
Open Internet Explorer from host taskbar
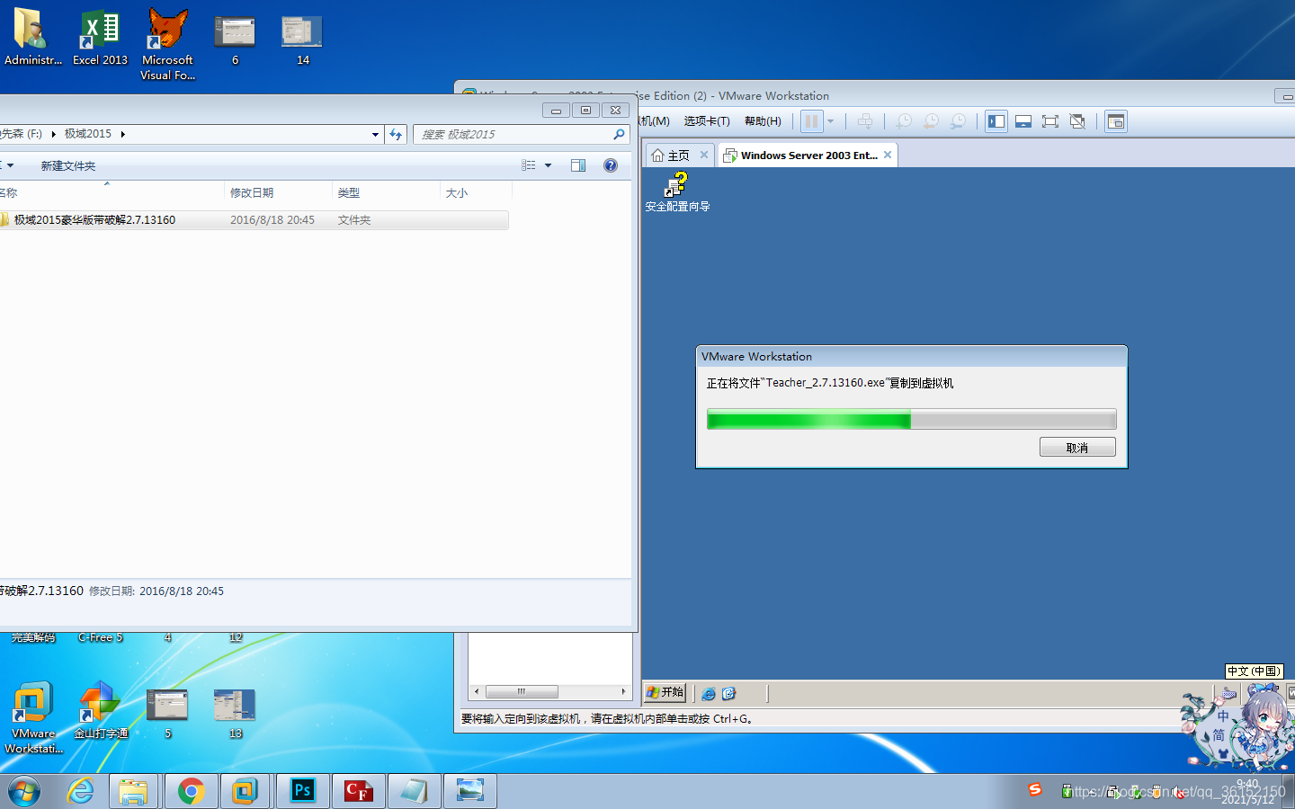81,791
